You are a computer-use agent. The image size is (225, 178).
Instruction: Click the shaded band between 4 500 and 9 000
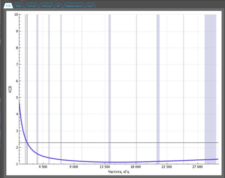(x=61, y=70)
